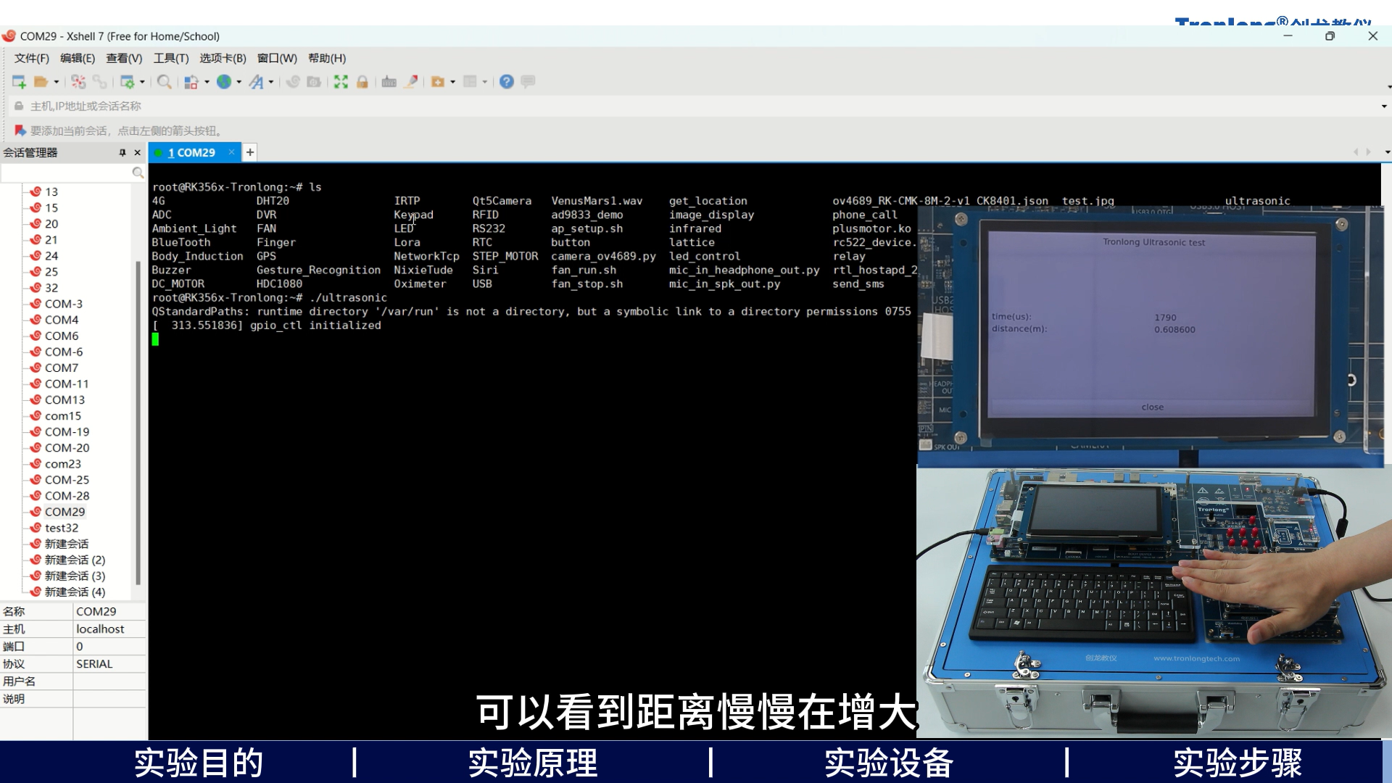Expand the address bar history dropdown

click(x=1384, y=107)
